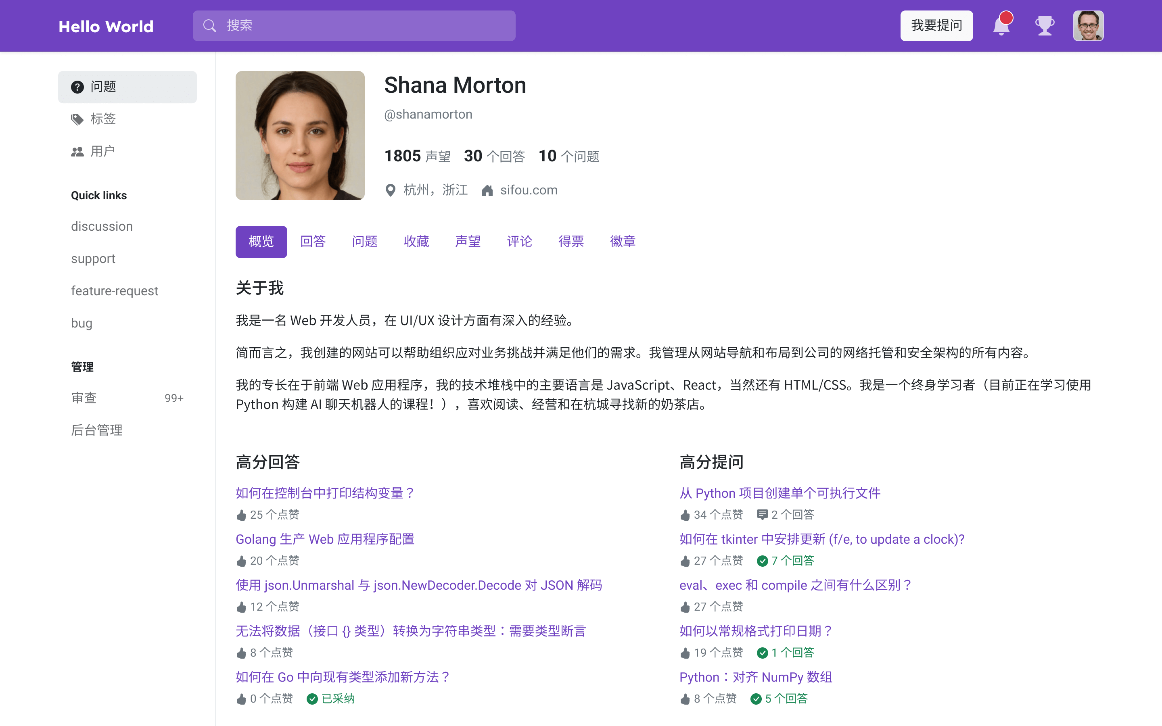Open the discussion quick link
Screen dimensions: 1162x726
102,226
